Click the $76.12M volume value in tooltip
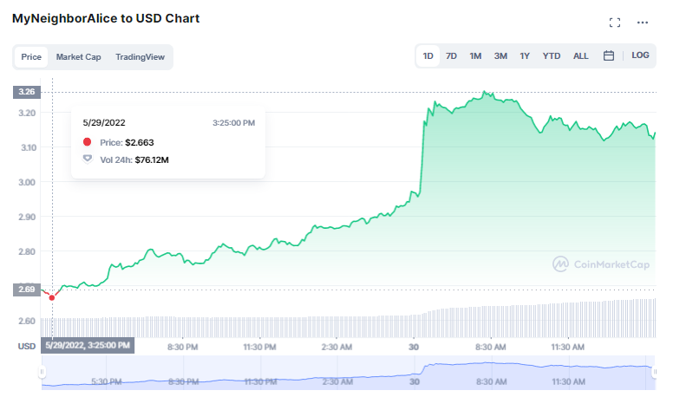Image resolution: width=673 pixels, height=397 pixels. click(x=152, y=160)
